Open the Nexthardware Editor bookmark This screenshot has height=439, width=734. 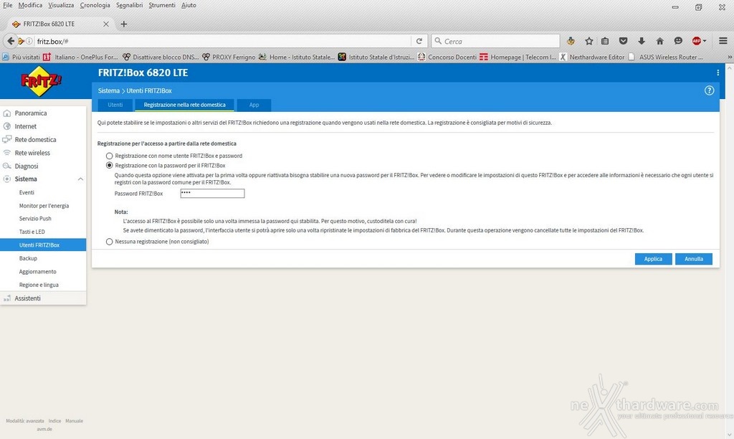(592, 57)
